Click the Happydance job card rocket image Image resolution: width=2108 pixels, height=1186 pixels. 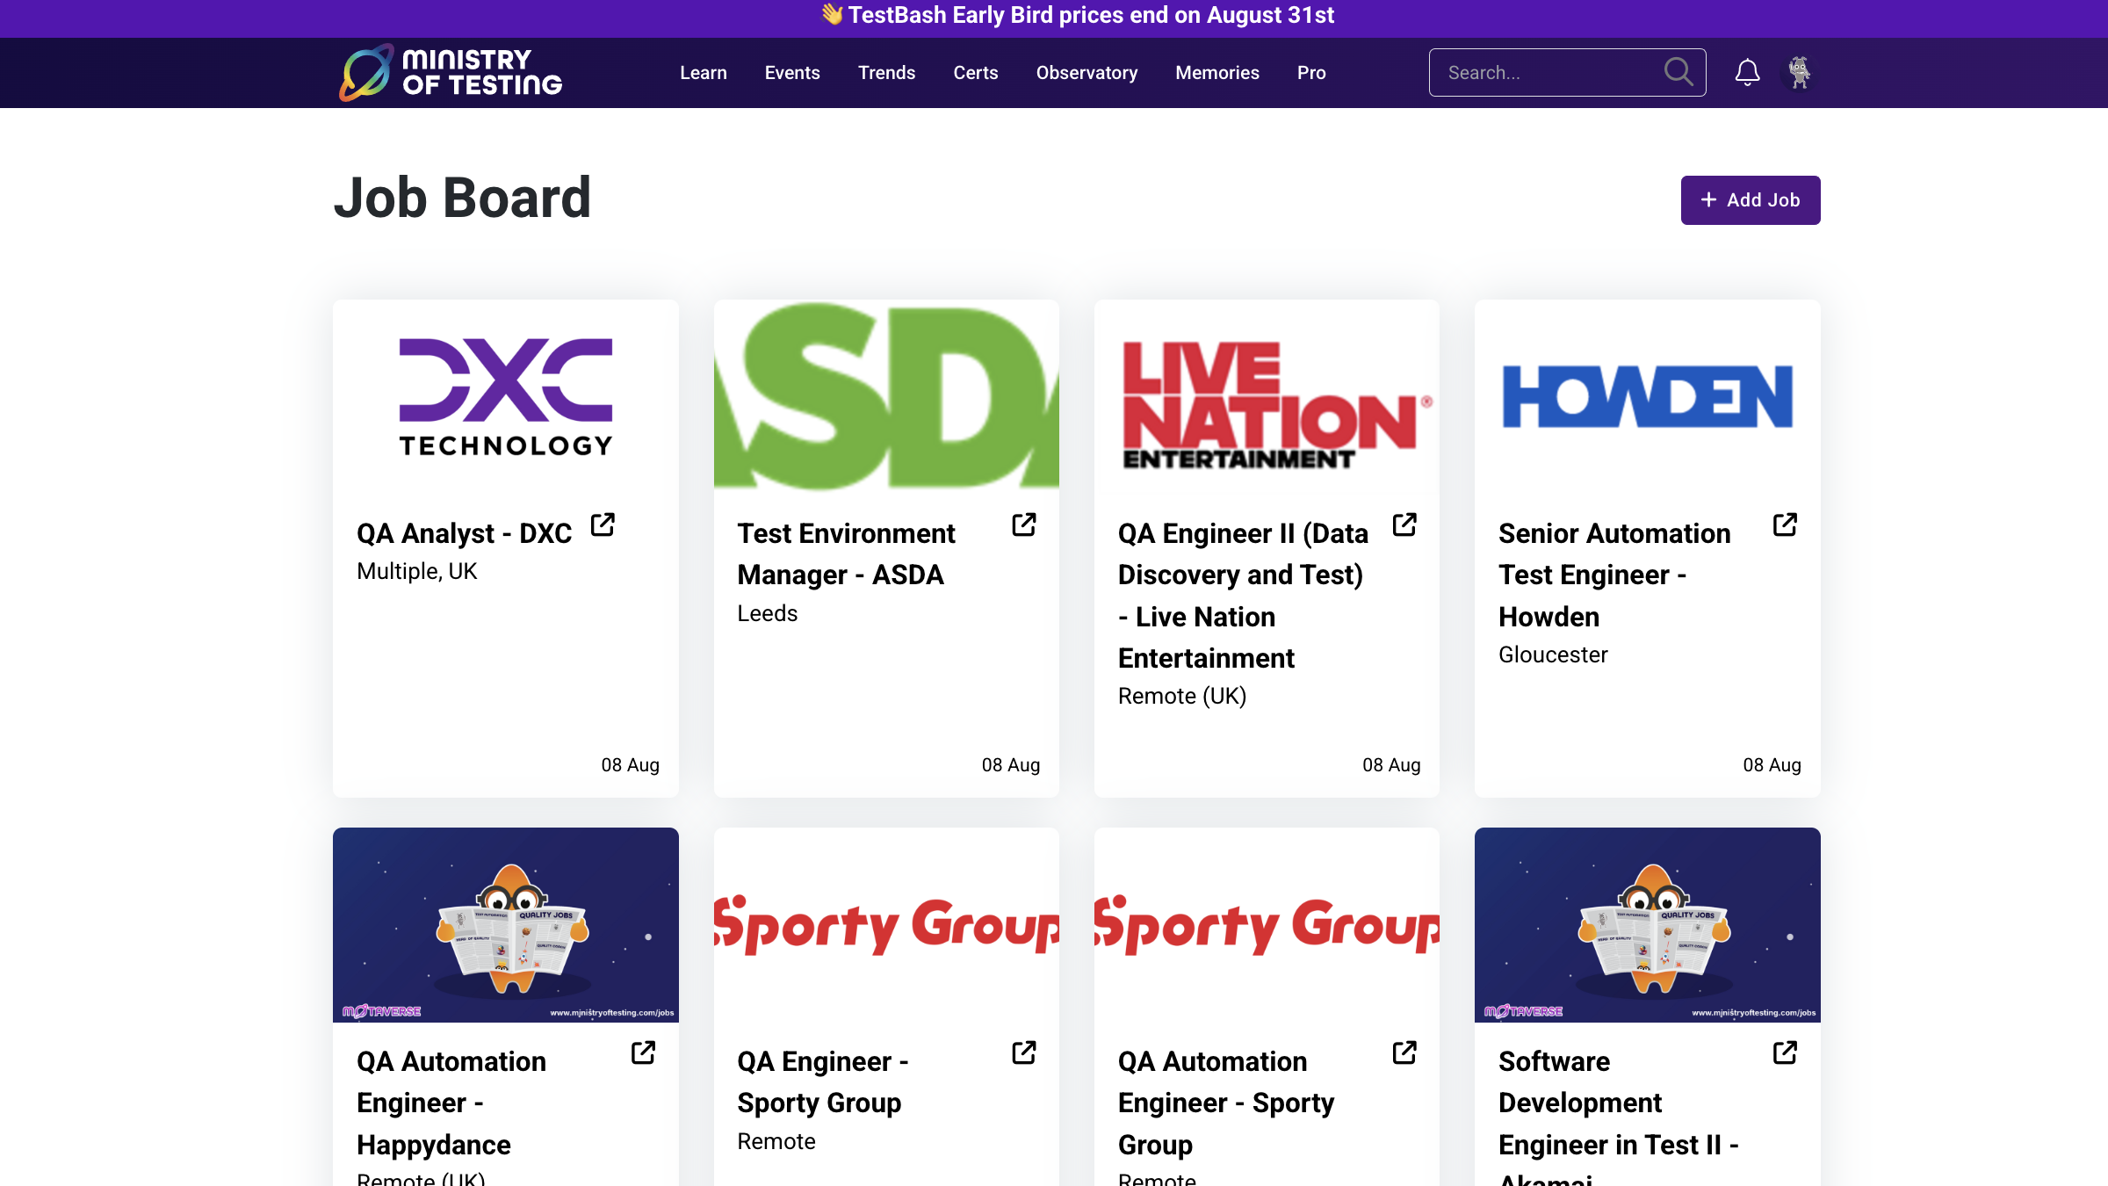(x=506, y=925)
